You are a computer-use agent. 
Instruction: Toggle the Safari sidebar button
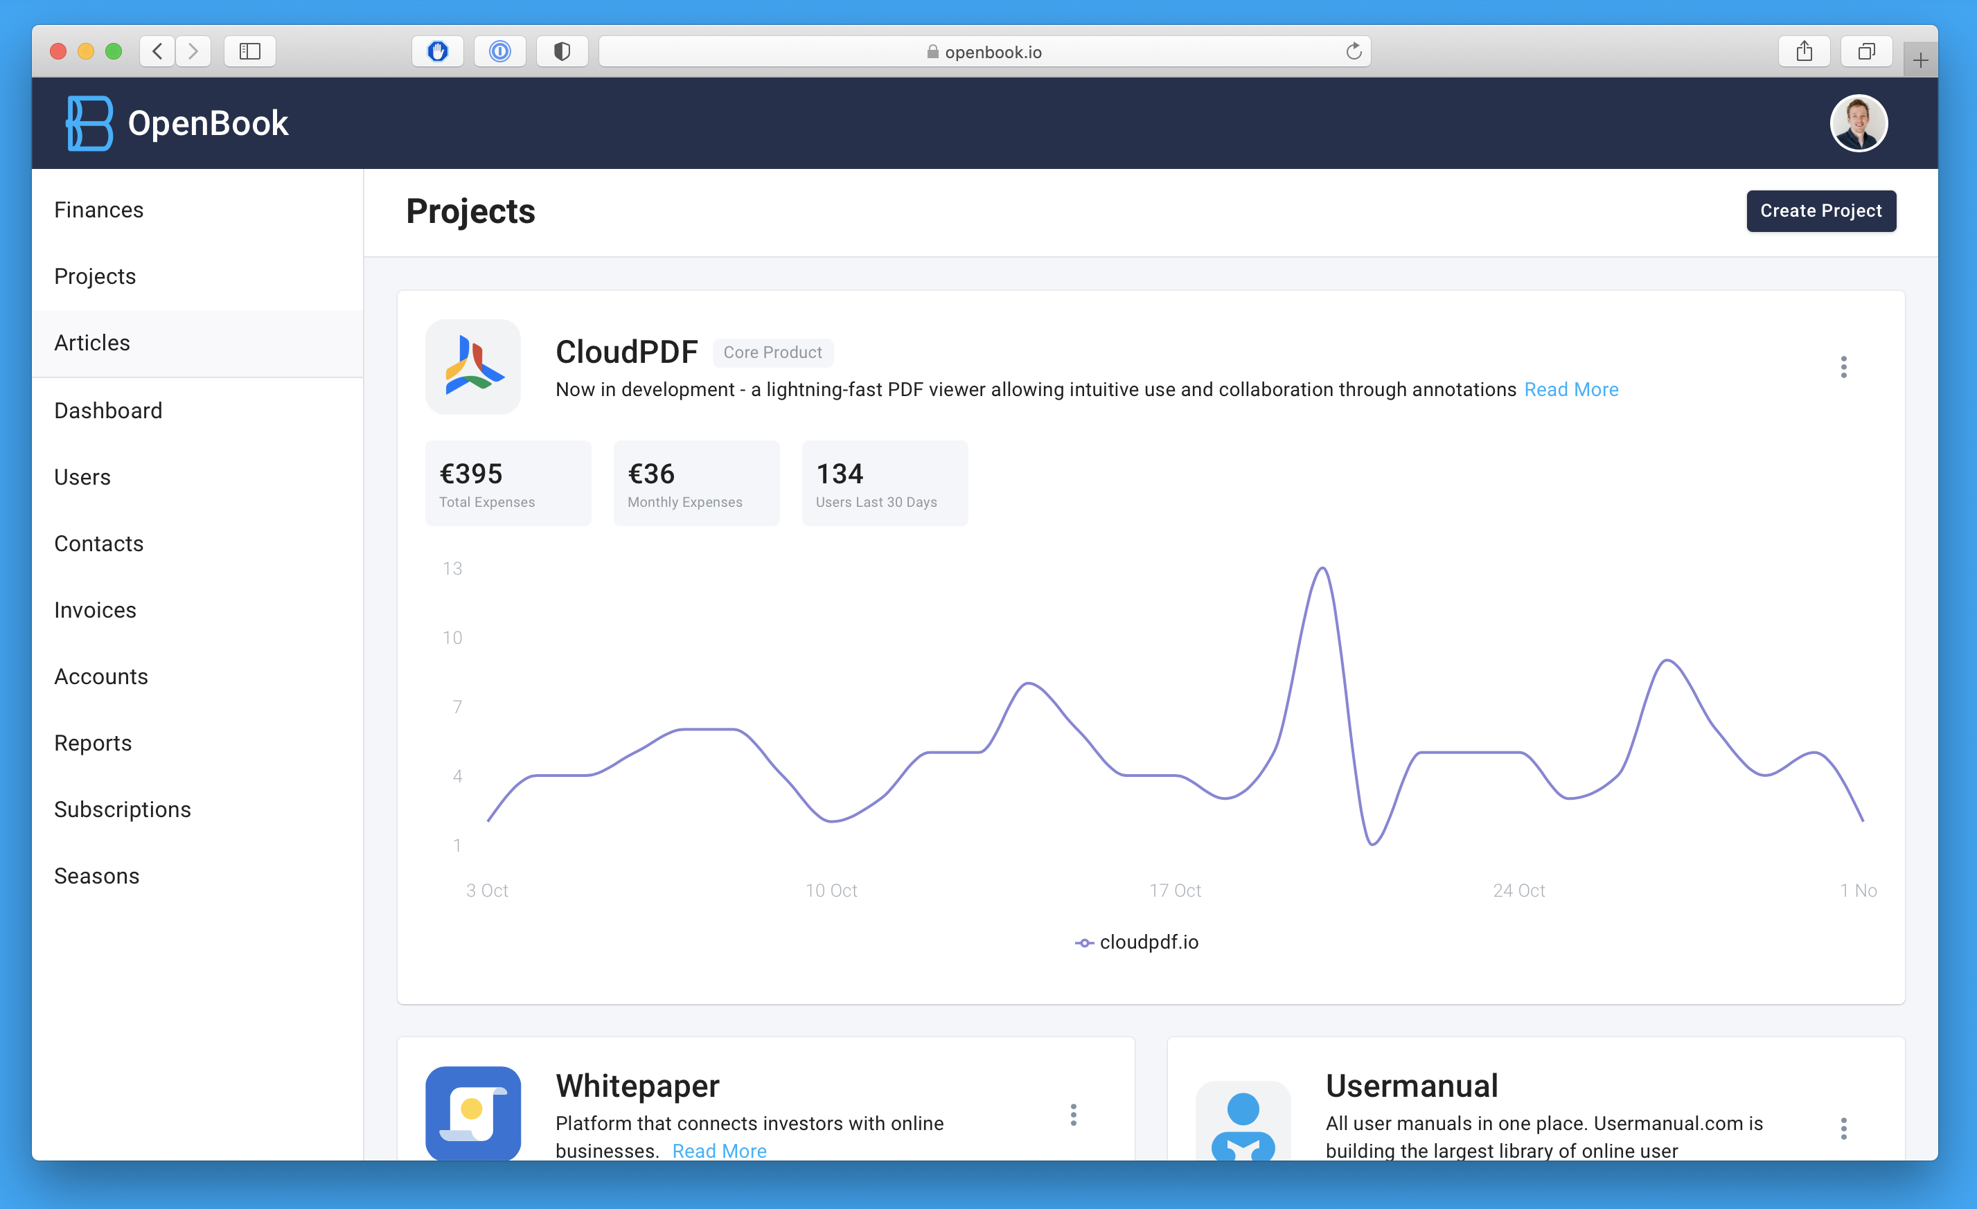(249, 51)
